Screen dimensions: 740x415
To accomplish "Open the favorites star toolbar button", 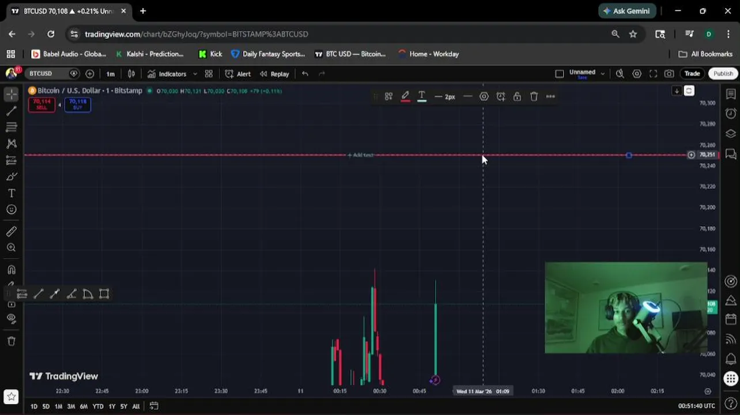I will 12,397.
